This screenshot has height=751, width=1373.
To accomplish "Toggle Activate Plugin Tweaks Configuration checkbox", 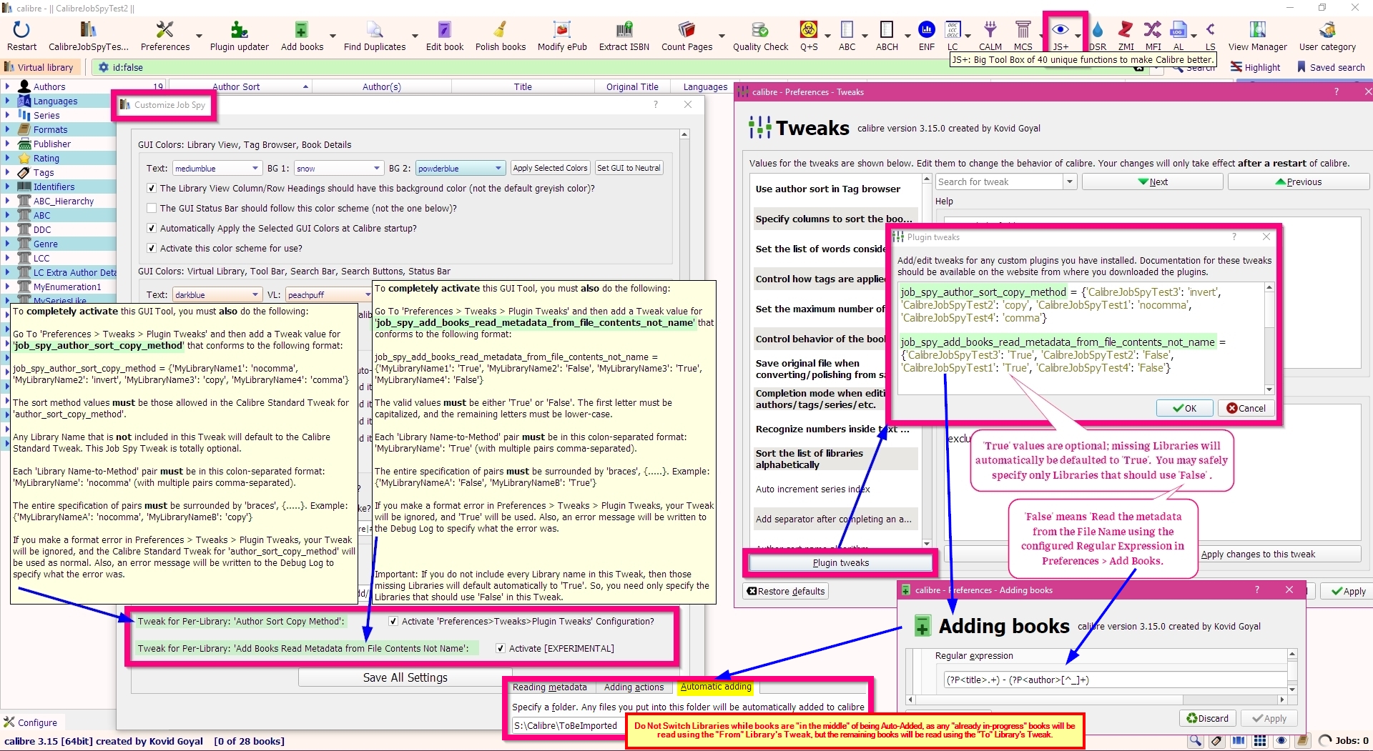I will 393,622.
